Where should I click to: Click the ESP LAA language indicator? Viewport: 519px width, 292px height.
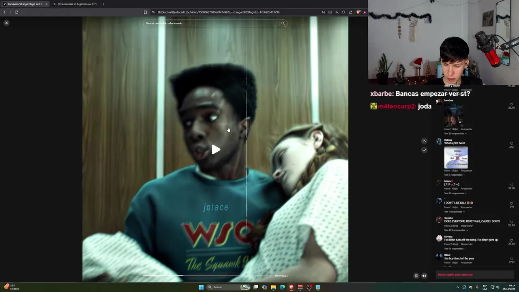485,287
